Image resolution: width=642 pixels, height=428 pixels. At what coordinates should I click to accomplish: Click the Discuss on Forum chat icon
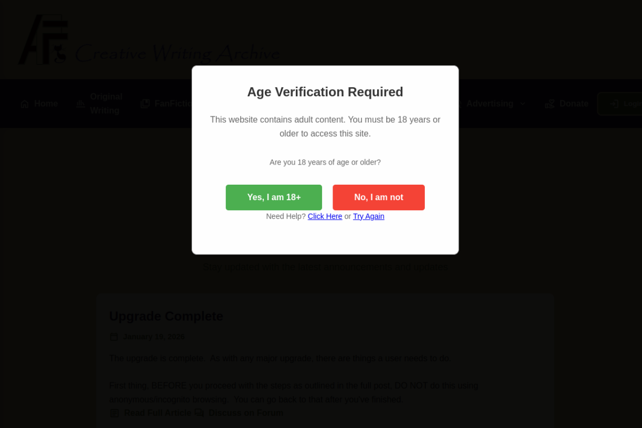(x=199, y=412)
